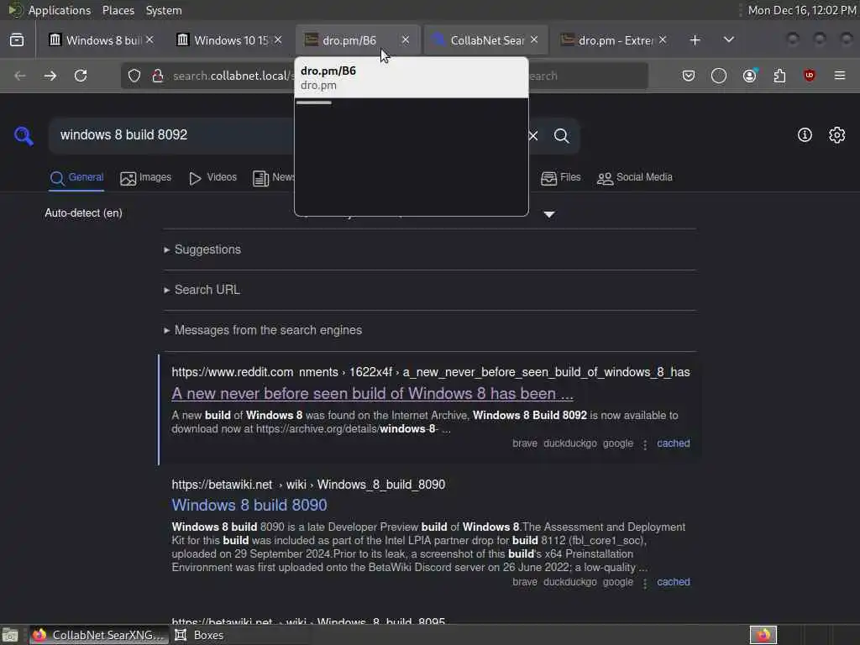Close the CollabNet Search tab
This screenshot has height=645, width=860.
534,40
